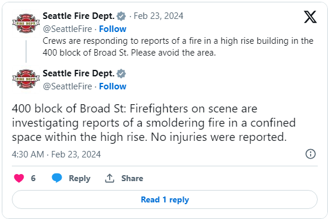The height and width of the screenshot is (219, 329).
Task: Click the Reply label text
Action: point(79,178)
